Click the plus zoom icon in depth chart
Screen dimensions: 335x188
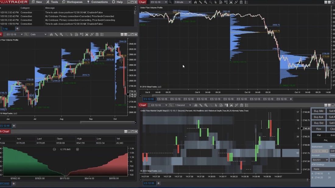tap(77, 149)
